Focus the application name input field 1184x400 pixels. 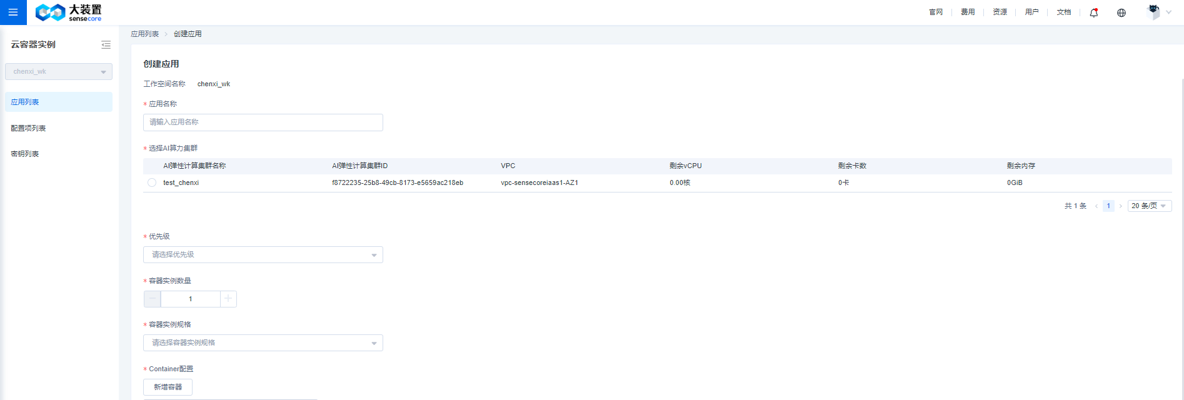click(x=263, y=122)
